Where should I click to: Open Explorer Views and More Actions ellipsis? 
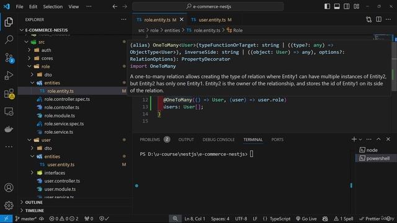pyautogui.click(x=123, y=19)
